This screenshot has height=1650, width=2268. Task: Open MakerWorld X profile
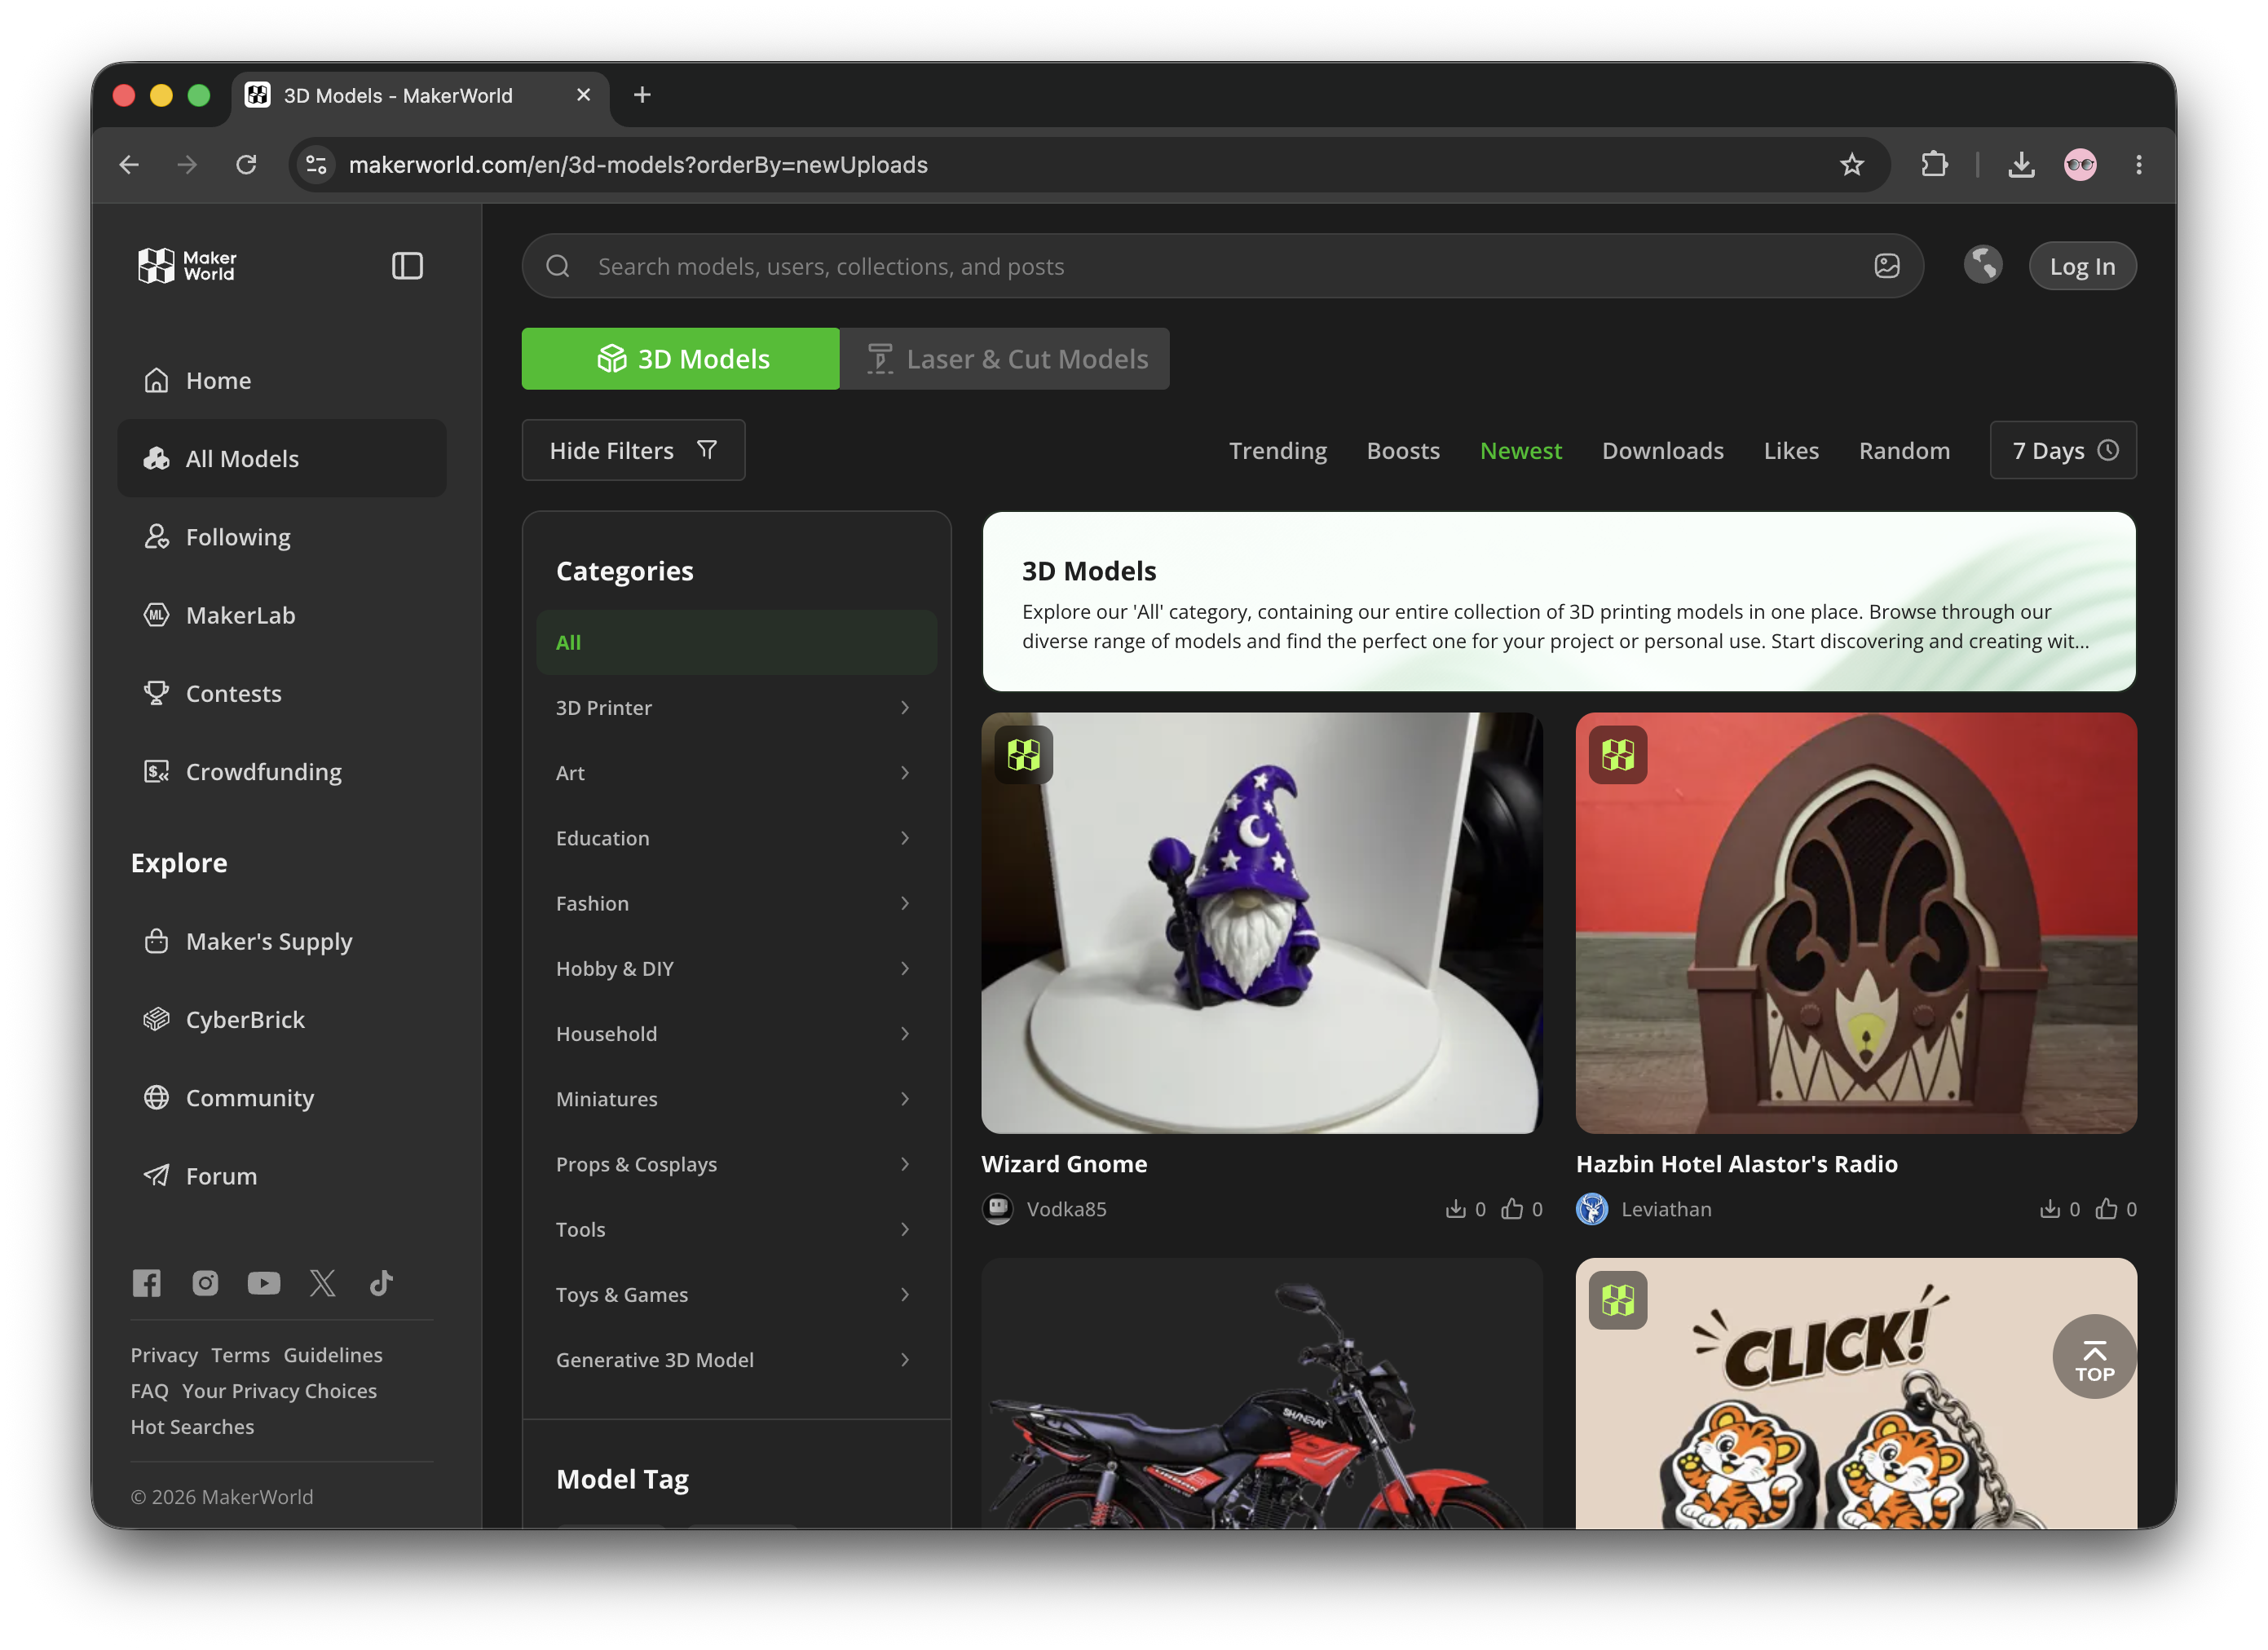tap(322, 1283)
